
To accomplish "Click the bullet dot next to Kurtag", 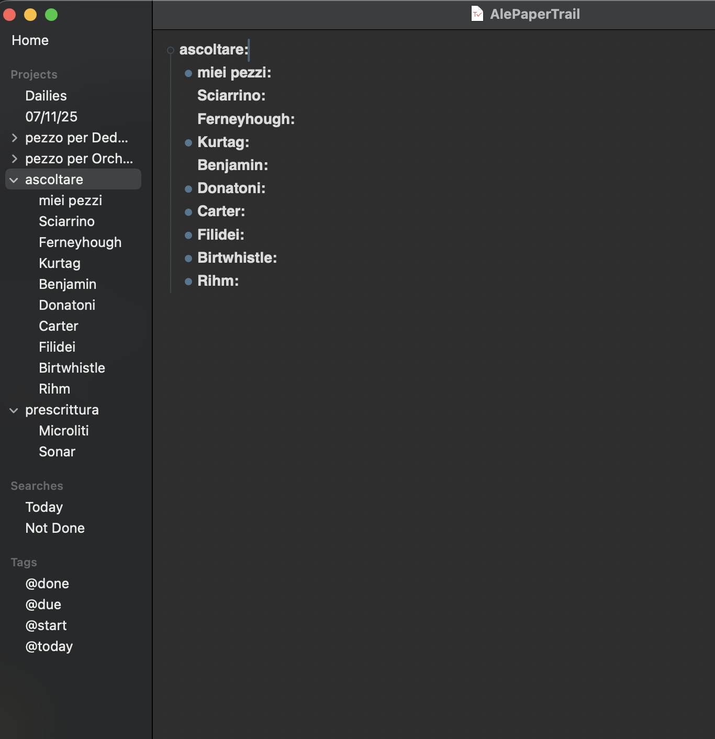I will click(188, 143).
